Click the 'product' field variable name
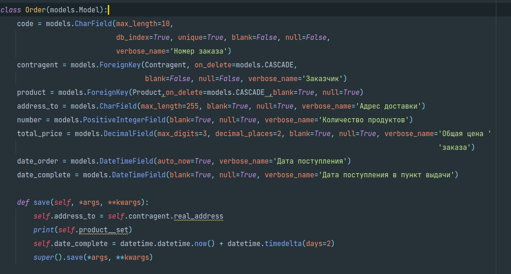Image resolution: width=511 pixels, height=274 pixels. [31, 93]
